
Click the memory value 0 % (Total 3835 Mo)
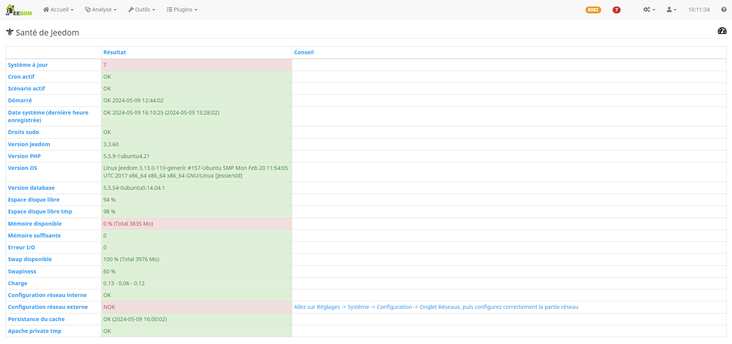click(128, 224)
